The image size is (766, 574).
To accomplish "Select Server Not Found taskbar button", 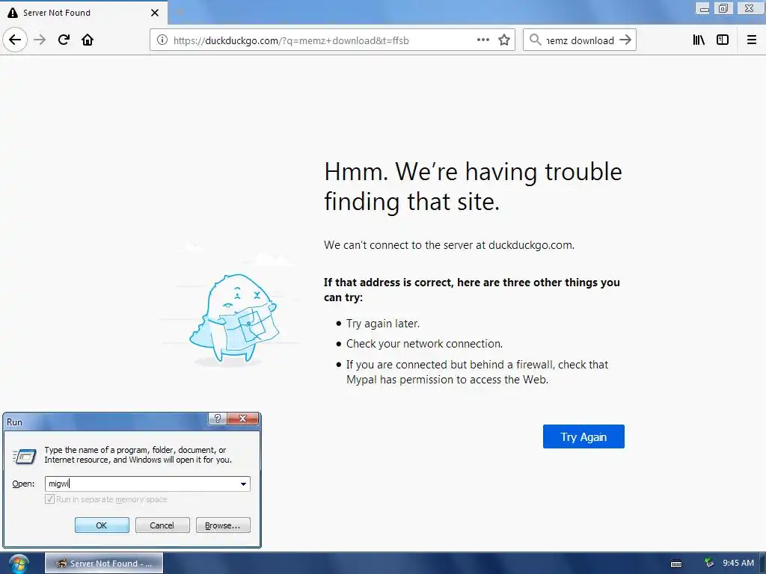I will coord(104,564).
